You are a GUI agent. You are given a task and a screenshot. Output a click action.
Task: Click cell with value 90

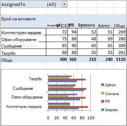coord(72,45)
